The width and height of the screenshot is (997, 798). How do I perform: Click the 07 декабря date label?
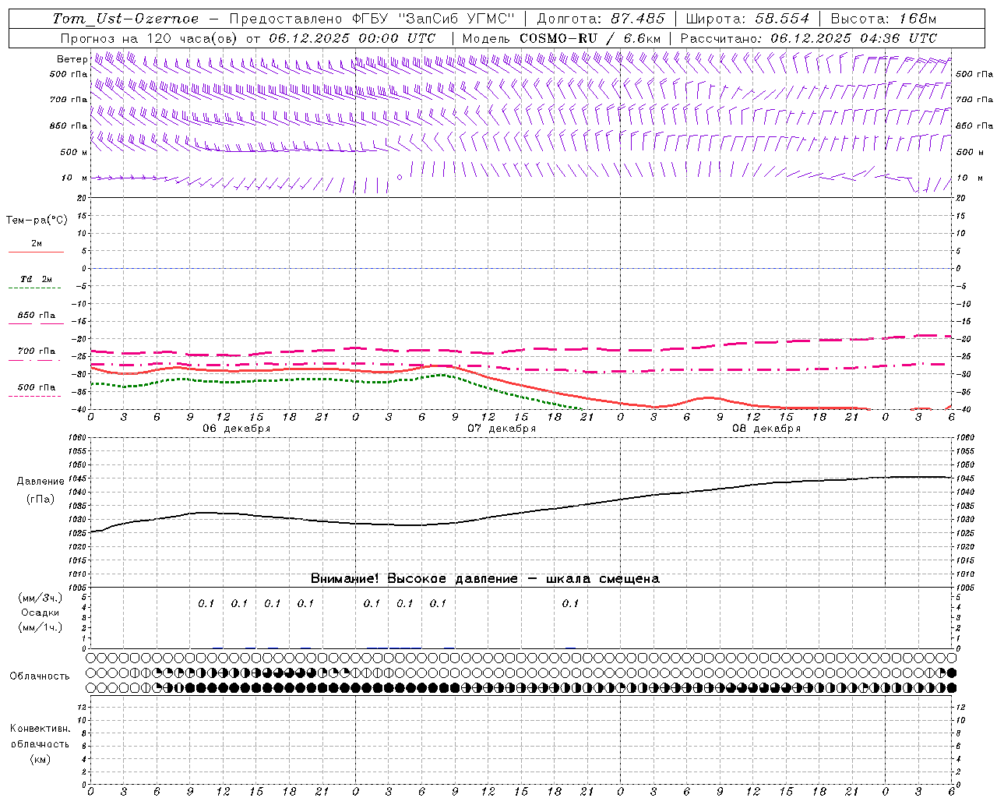pos(502,429)
